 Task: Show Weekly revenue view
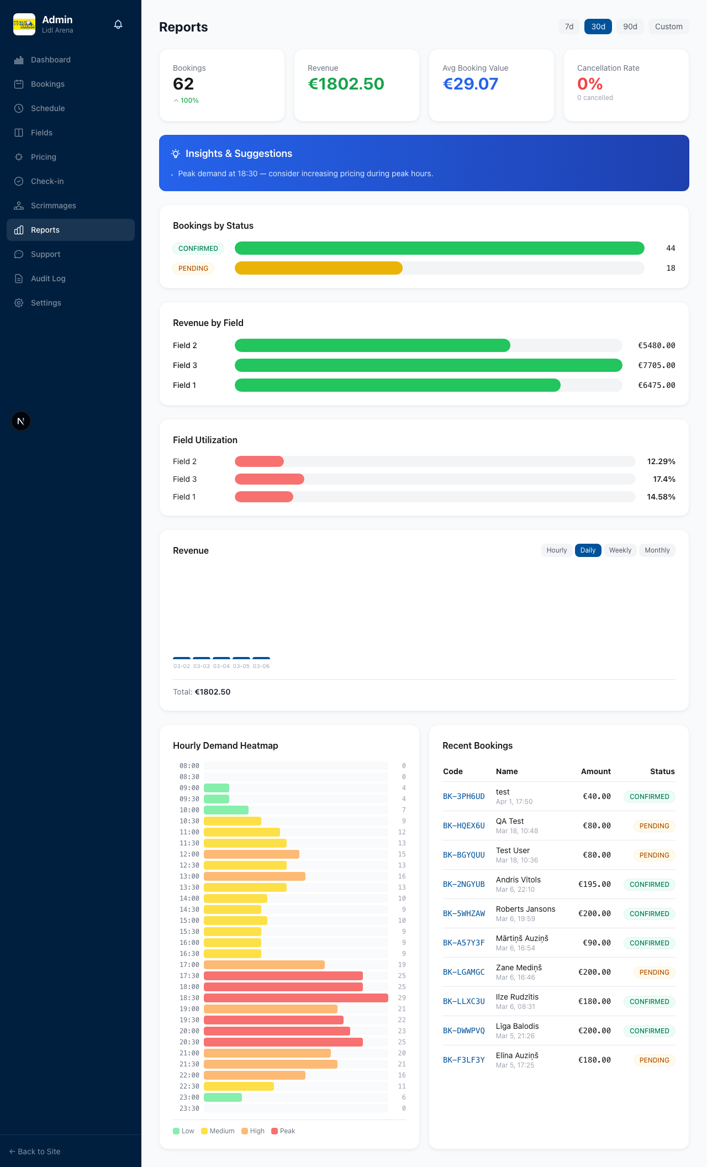pyautogui.click(x=620, y=550)
